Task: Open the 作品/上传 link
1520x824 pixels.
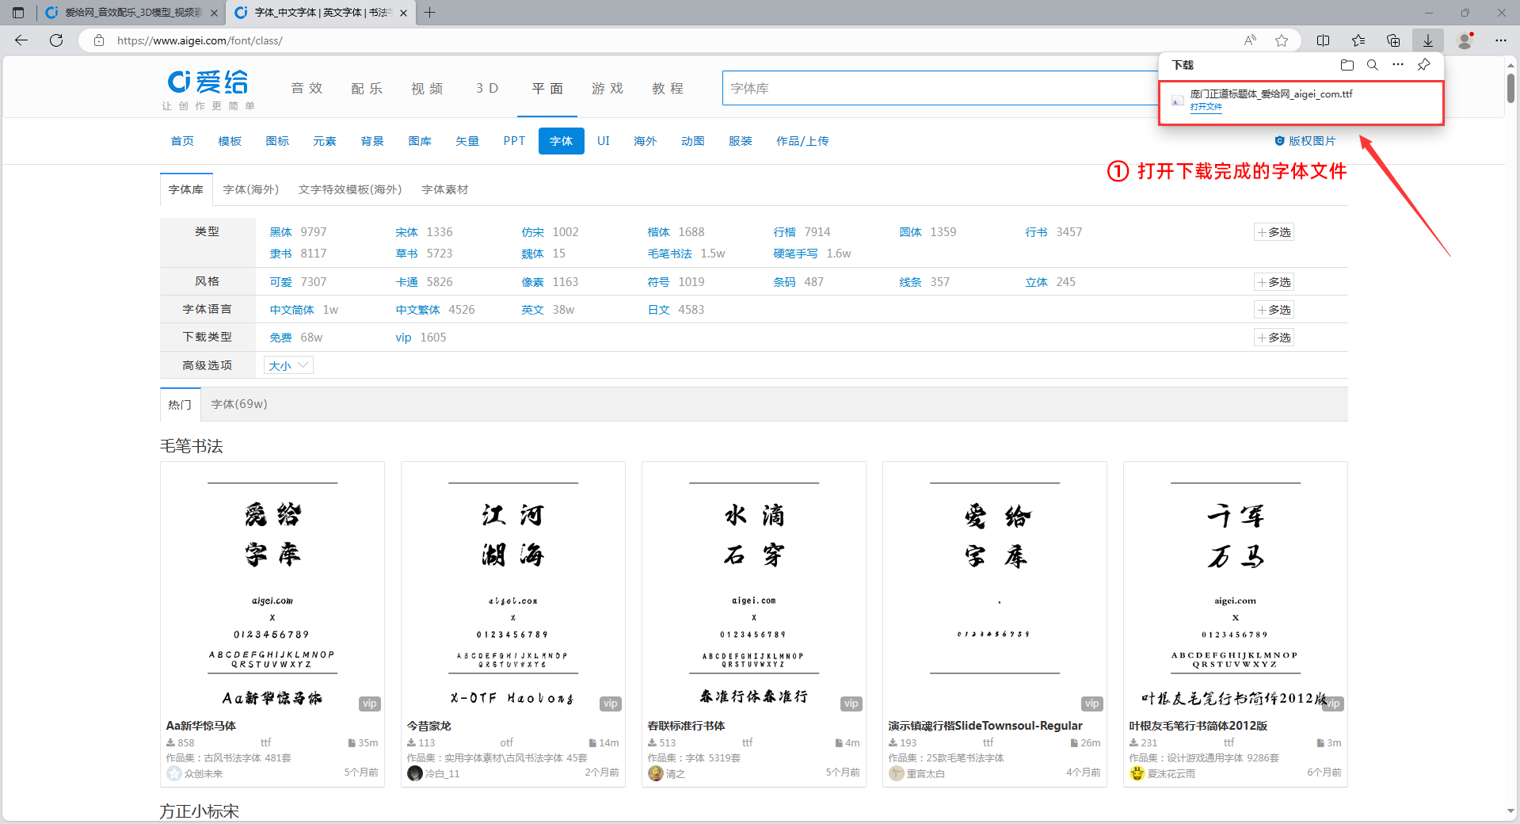Action: pyautogui.click(x=802, y=141)
